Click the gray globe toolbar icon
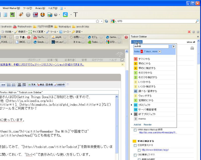Screen dimensions: 201x160 [56, 15]
